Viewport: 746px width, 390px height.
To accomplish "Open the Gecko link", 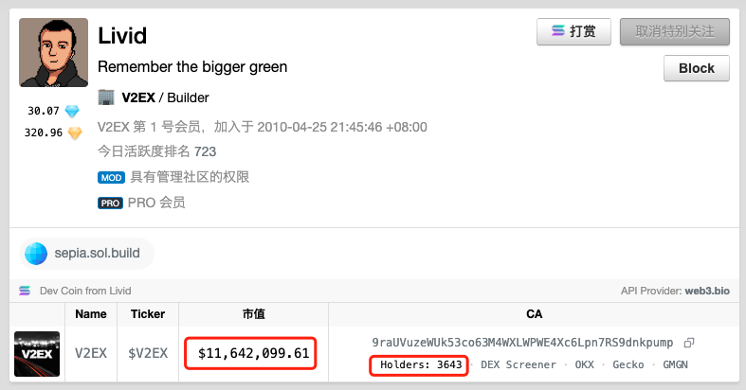I will [x=627, y=364].
